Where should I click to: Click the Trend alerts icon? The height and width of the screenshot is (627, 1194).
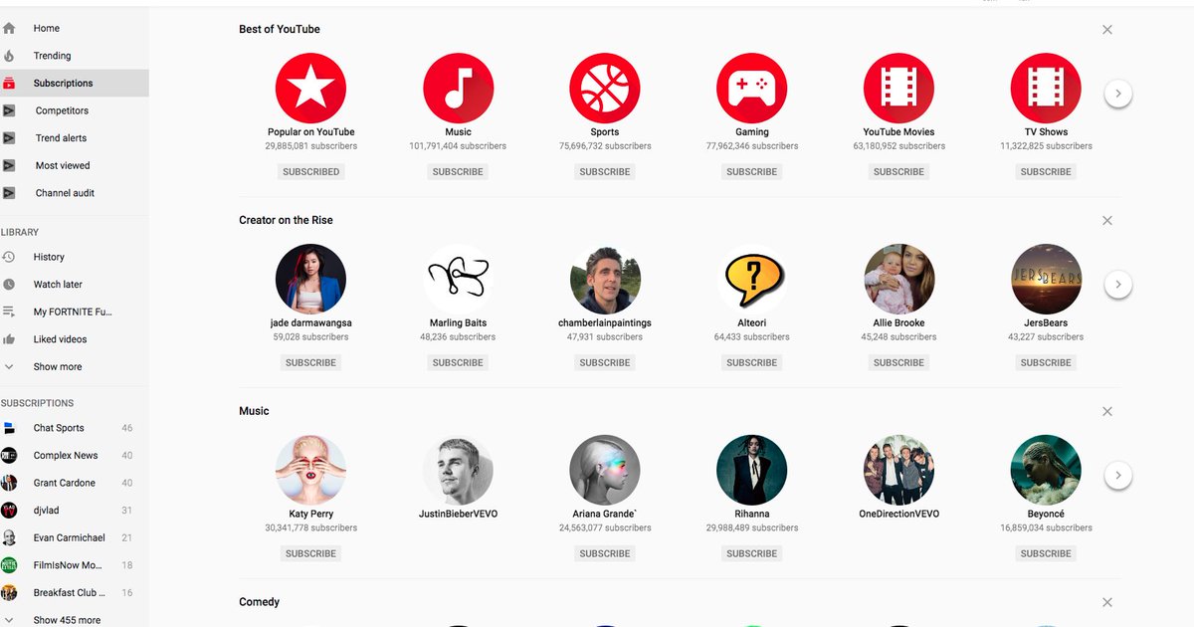[x=9, y=138]
